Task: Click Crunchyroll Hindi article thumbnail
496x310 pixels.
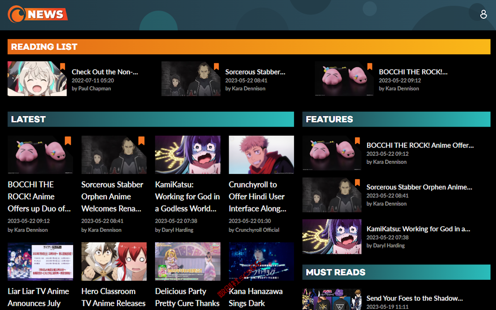Action: tap(261, 155)
